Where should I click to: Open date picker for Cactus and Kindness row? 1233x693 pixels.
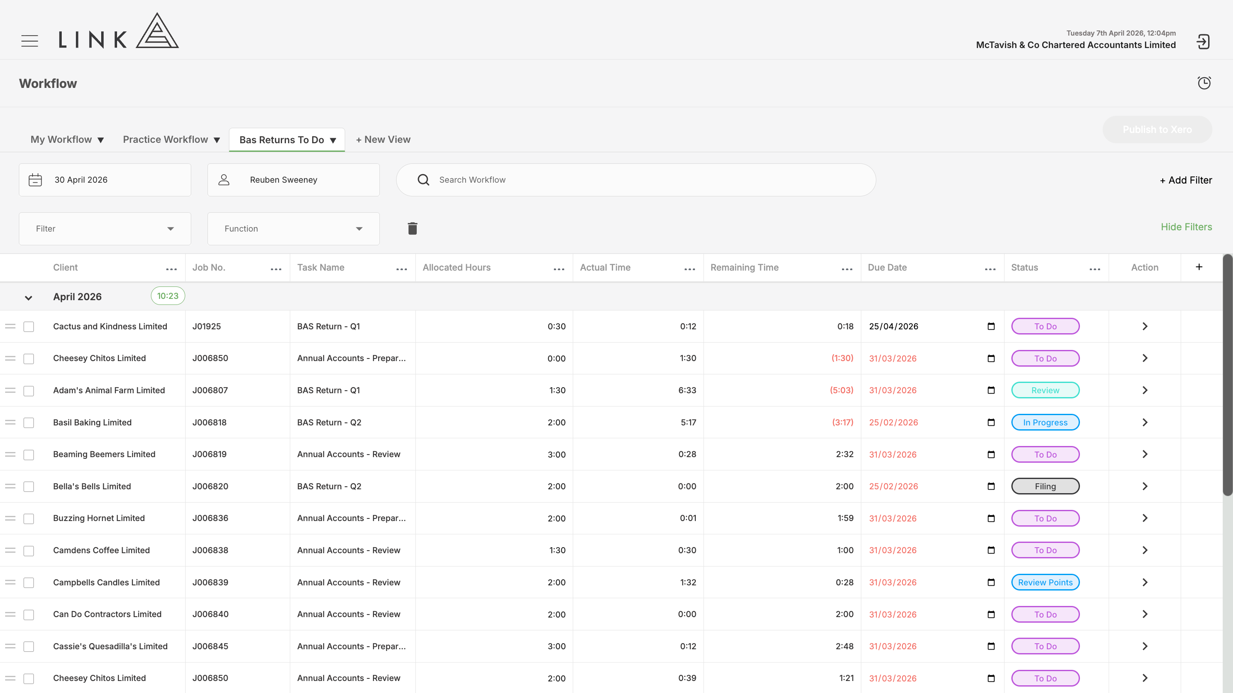[991, 326]
